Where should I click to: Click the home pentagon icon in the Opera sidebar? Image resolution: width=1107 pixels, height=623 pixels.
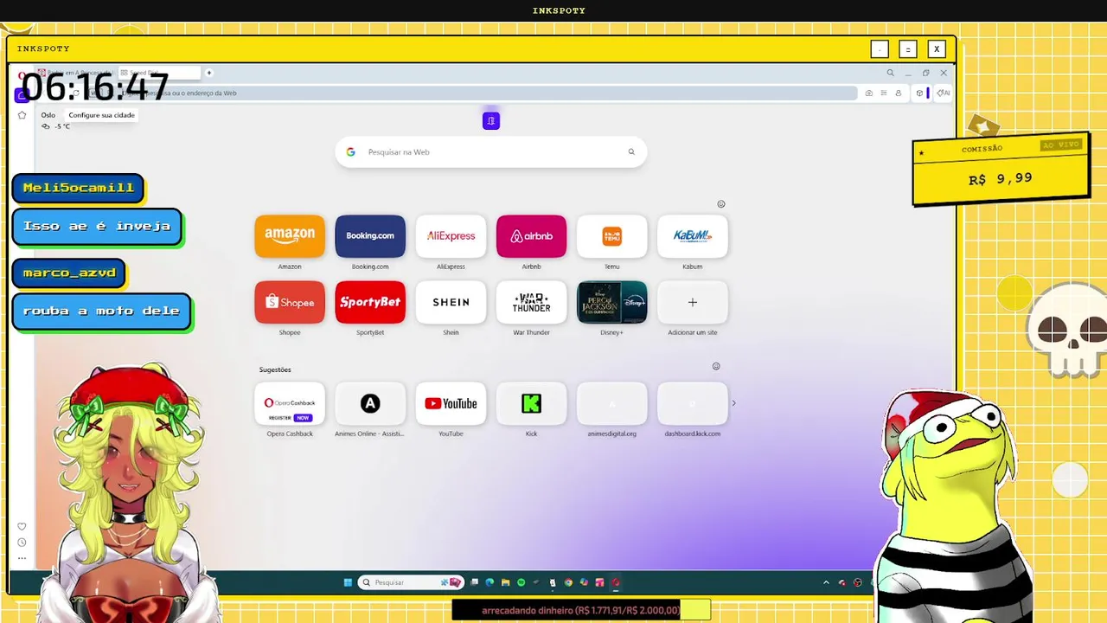click(22, 115)
